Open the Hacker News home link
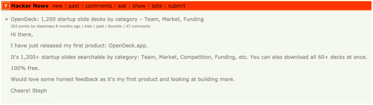The height and width of the screenshot is (105, 373). [30, 6]
